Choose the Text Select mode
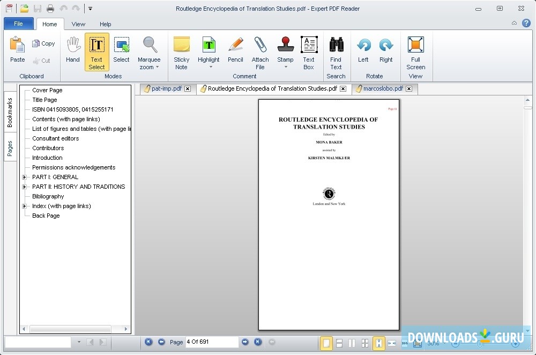 (96, 52)
